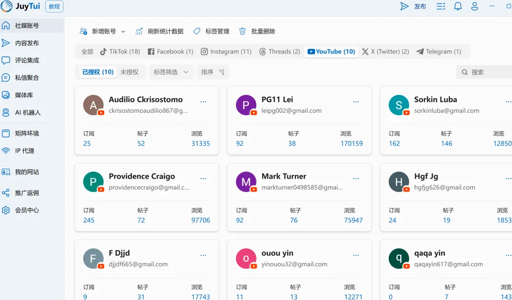Open 评论集成 in sidebar

coord(32,60)
